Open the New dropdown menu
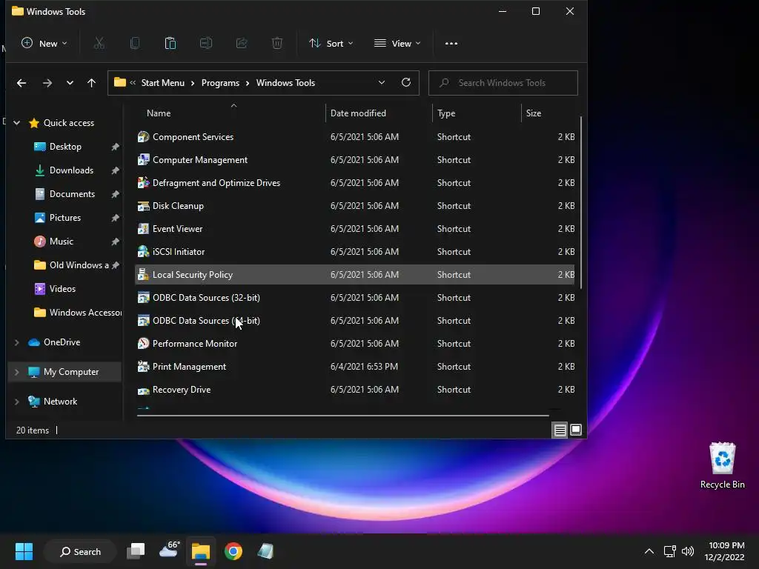The height and width of the screenshot is (569, 759). point(44,43)
